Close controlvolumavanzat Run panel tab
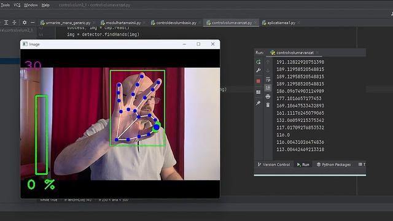The image size is (393, 221). [317, 53]
